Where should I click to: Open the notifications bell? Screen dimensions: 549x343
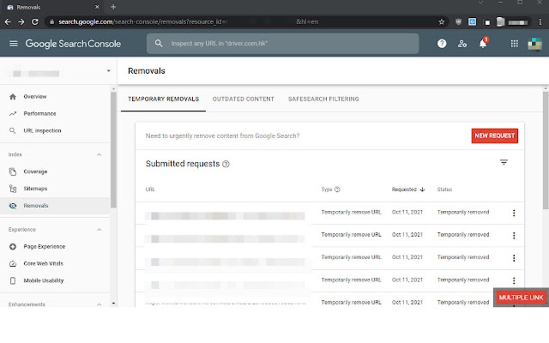click(483, 44)
